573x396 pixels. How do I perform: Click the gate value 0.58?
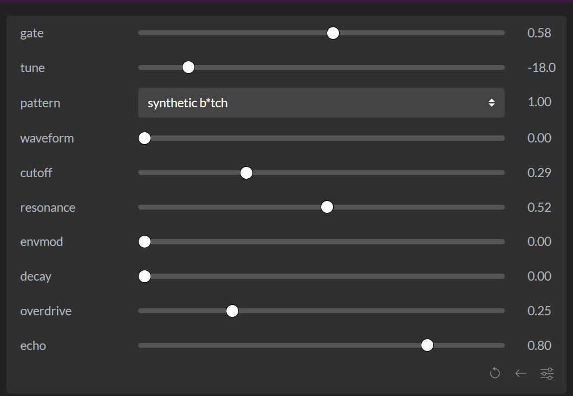click(x=539, y=33)
